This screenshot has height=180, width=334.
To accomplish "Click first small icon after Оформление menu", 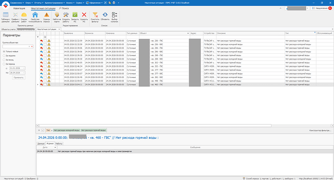I will [106, 3].
